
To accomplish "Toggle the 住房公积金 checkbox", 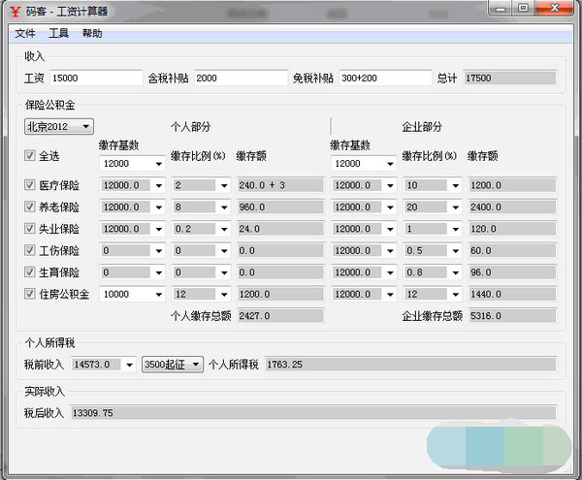I will [x=29, y=294].
